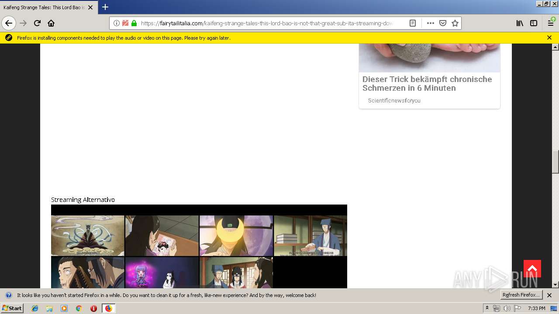Close the Kaifeng Strange Tales tab
559x314 pixels.
[x=90, y=7]
